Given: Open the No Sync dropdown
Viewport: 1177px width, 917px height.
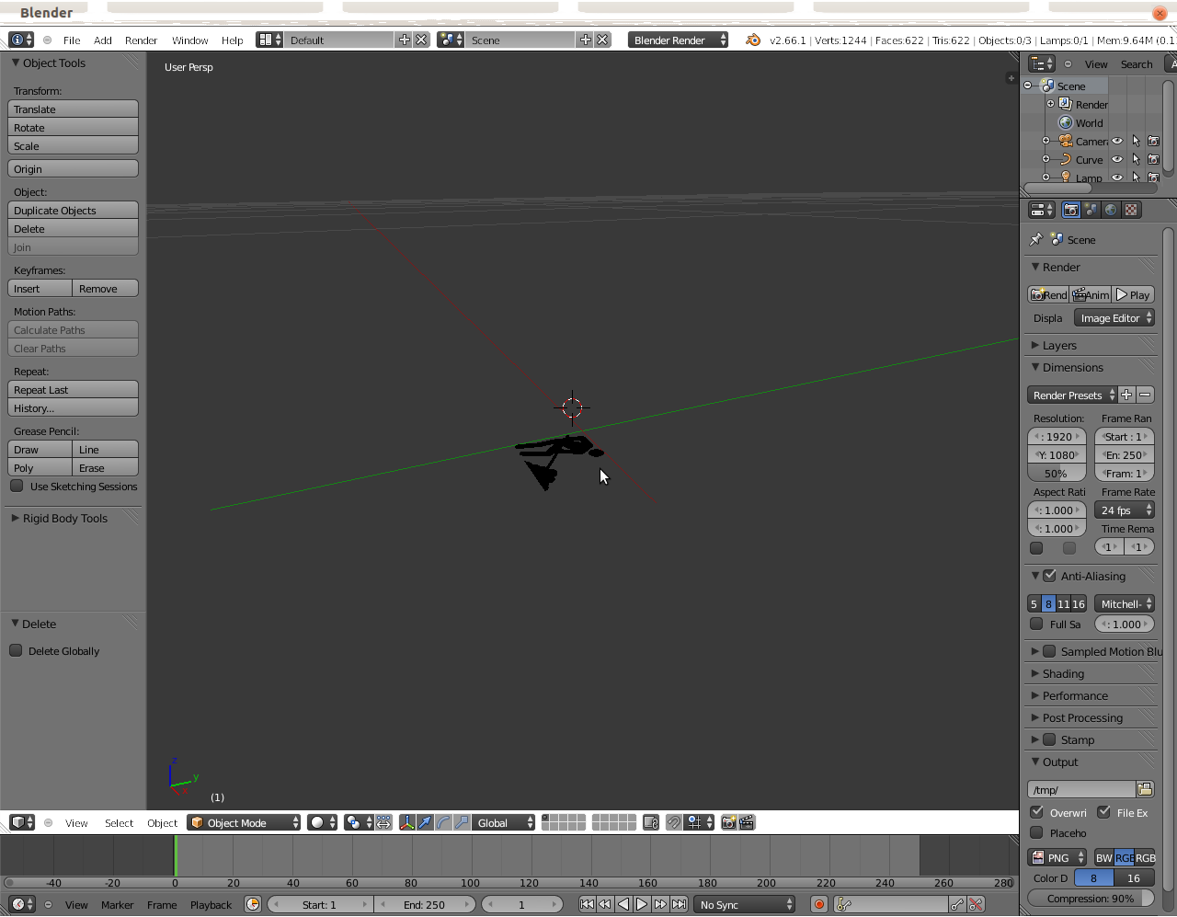Looking at the screenshot, I should pyautogui.click(x=745, y=905).
